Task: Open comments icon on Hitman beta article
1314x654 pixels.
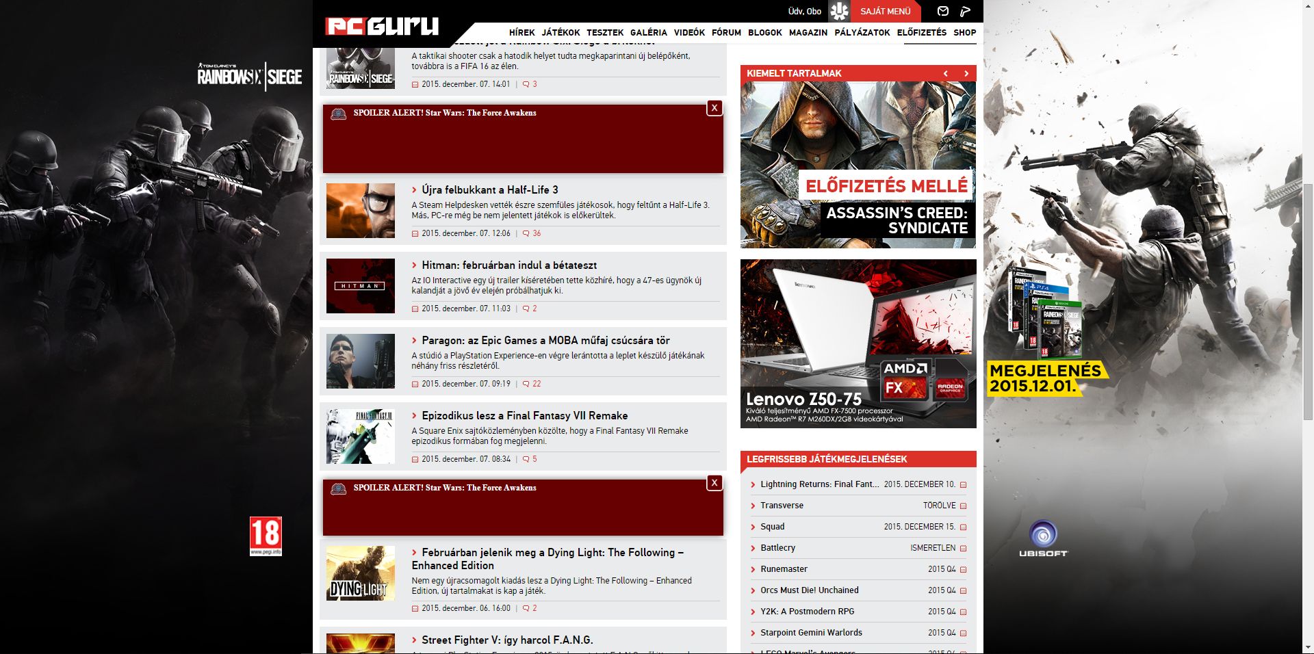Action: click(526, 309)
